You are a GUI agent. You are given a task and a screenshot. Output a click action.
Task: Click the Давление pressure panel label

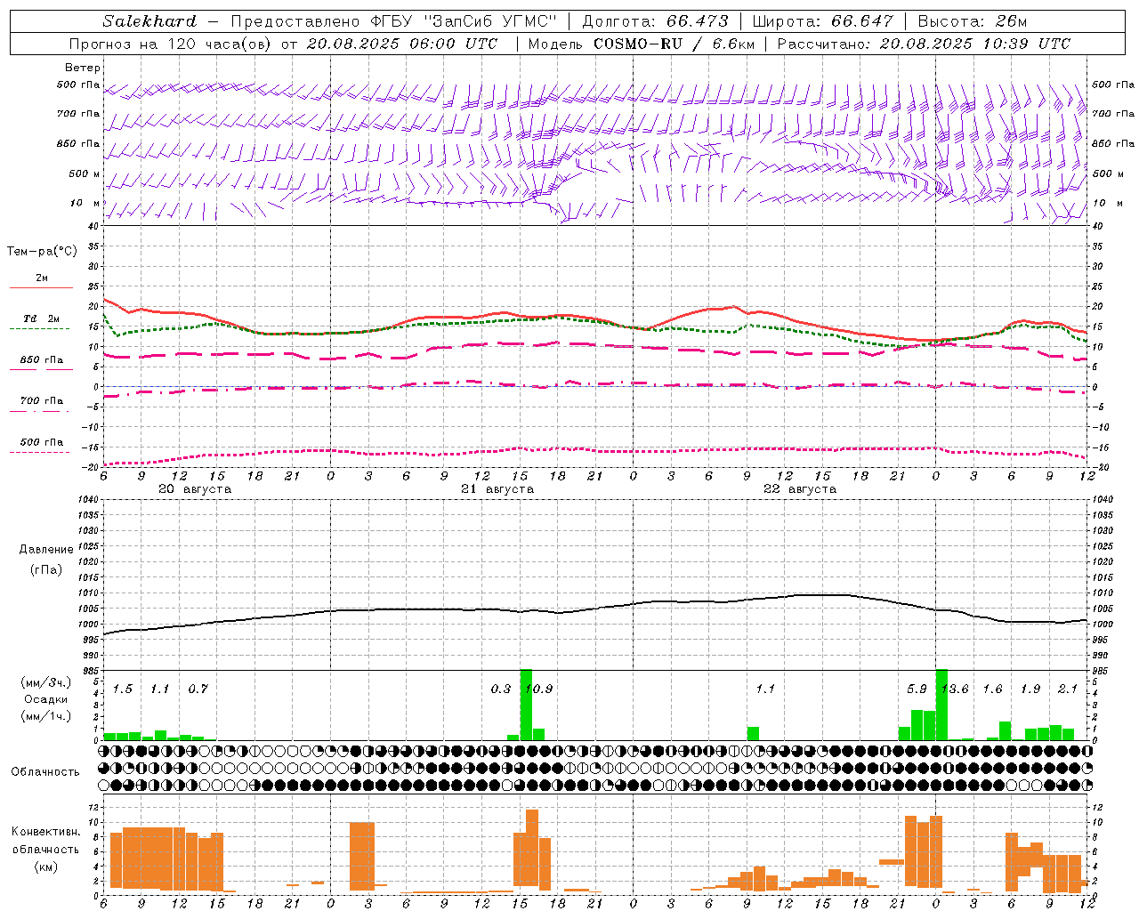46,550
